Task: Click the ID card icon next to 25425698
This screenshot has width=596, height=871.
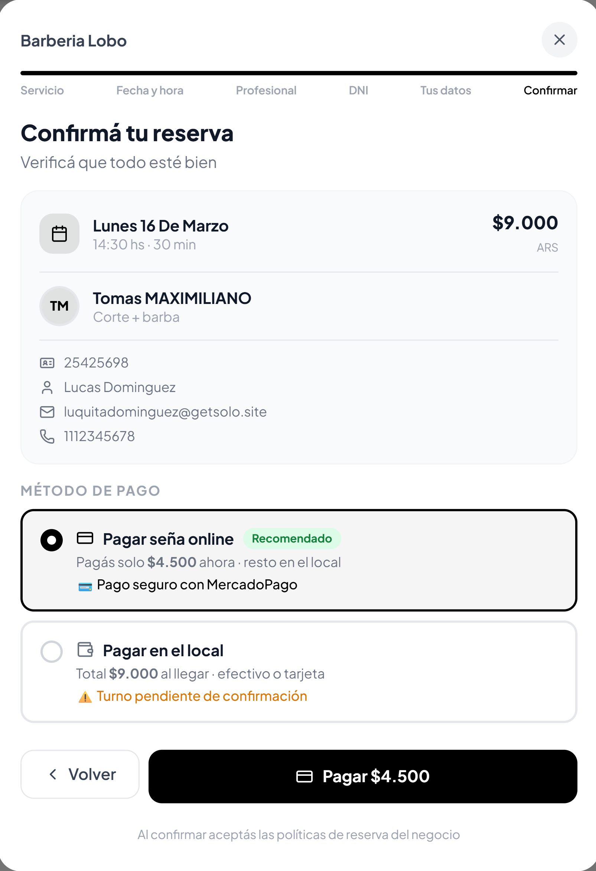Action: [x=46, y=362]
